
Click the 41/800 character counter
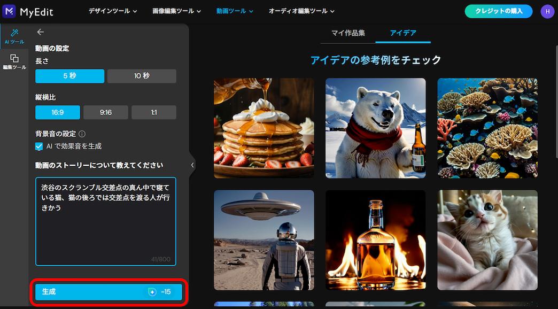tap(161, 259)
